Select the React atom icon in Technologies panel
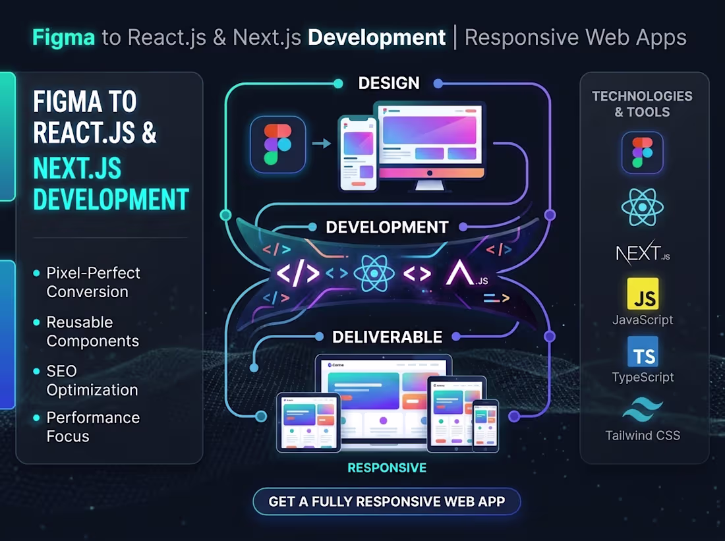 642,207
